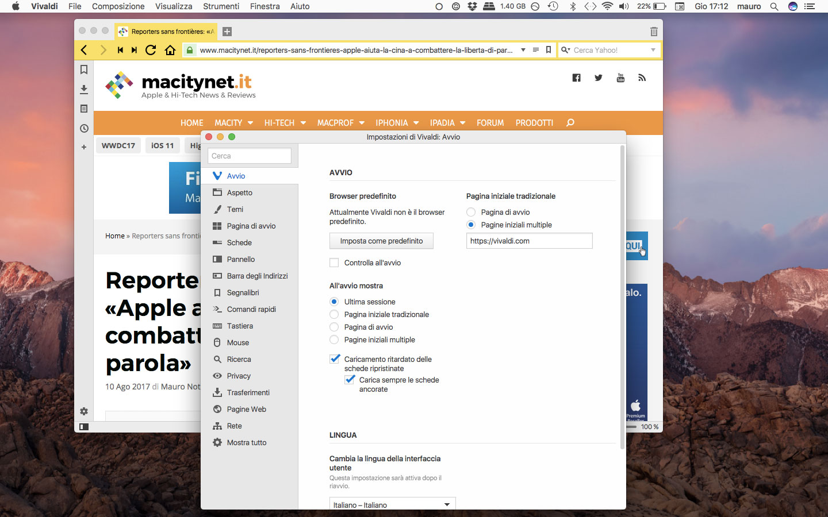The height and width of the screenshot is (517, 828).
Task: Adjust the page zoom slider in status bar
Action: tap(632, 427)
